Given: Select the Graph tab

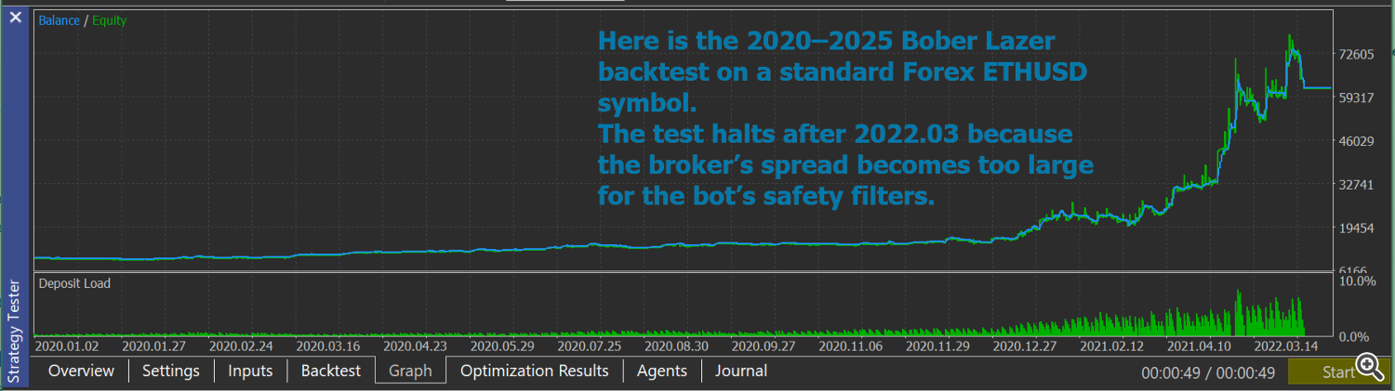Looking at the screenshot, I should point(410,371).
